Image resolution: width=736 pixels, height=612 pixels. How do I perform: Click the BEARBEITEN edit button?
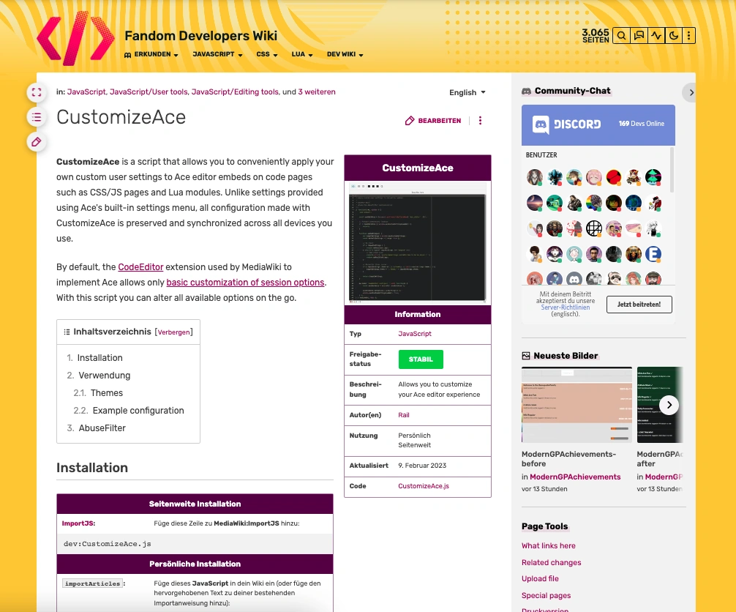tap(433, 121)
